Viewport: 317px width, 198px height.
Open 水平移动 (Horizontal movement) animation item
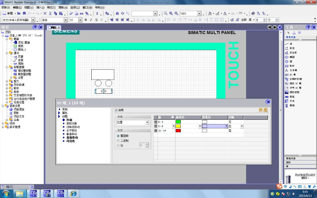click(72, 131)
